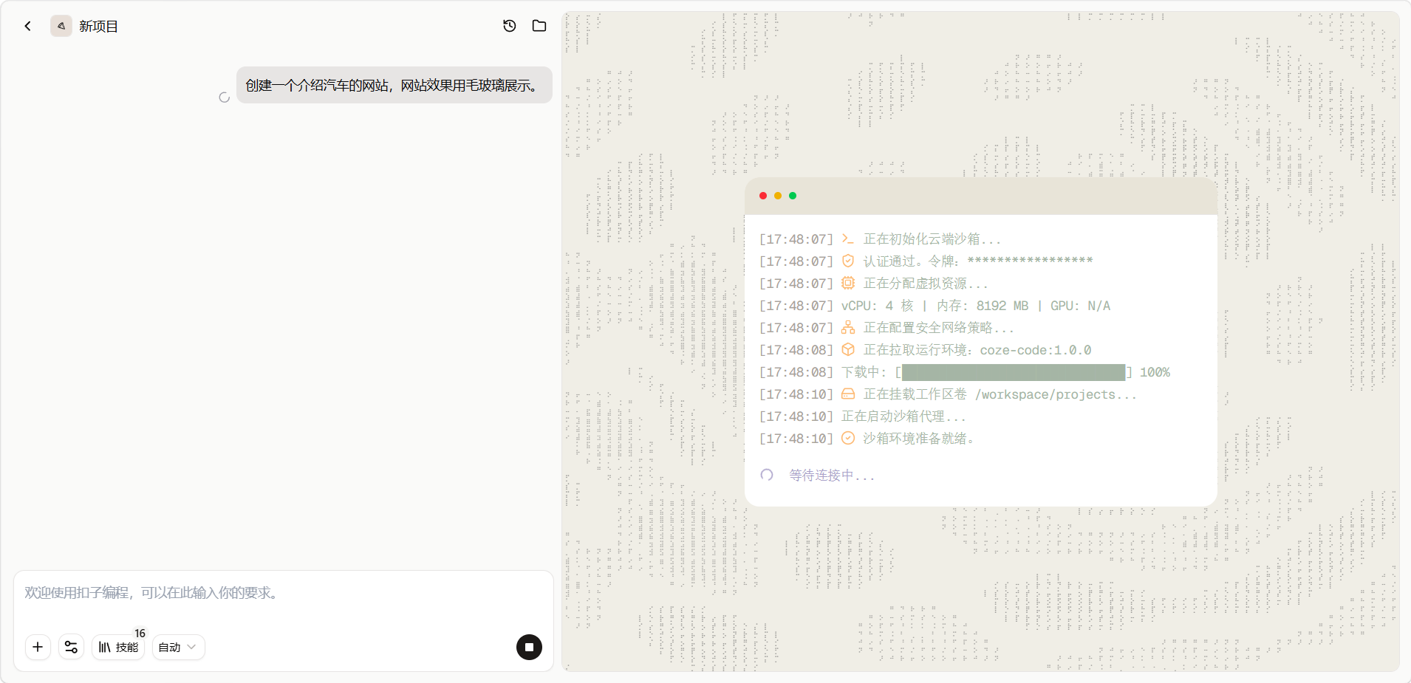Screen dimensions: 1411x683
Task: Open the history clock icon
Action: click(x=510, y=26)
